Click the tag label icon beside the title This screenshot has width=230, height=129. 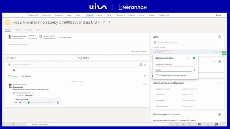coord(104,22)
